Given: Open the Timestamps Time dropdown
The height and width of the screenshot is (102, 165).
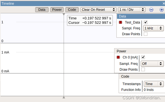Looking at the screenshot, I should click(154, 84).
